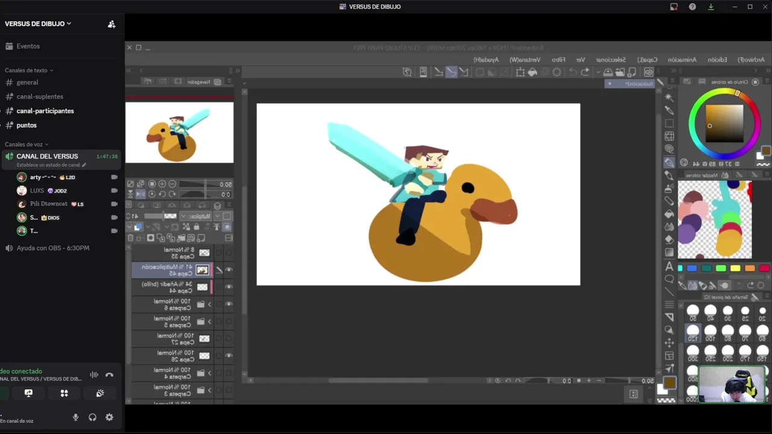Show the Carpeta 5 folder
Viewport: 772px width, 434px height.
coord(229,321)
